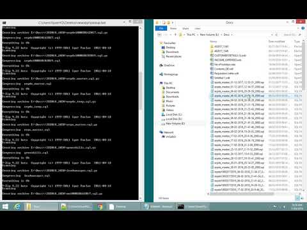Viewport: 307px width, 230px height.
Task: Select Videos under This PC
Action: (169, 110)
